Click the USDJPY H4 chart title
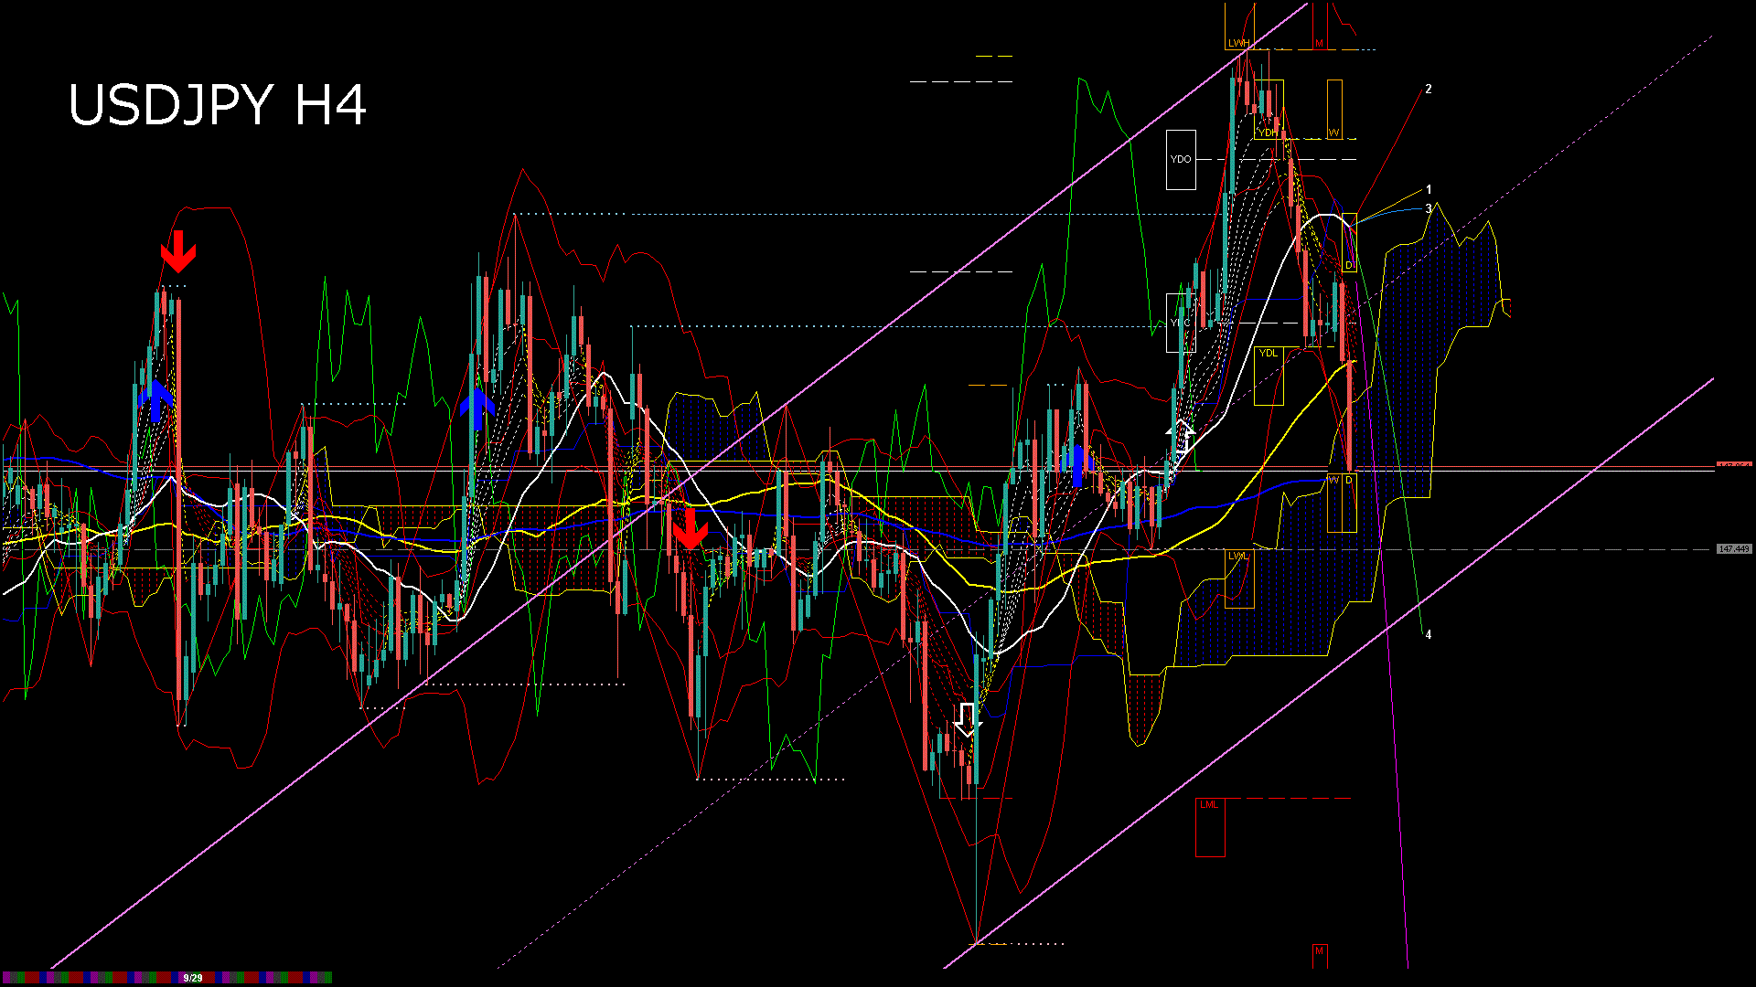 [218, 105]
